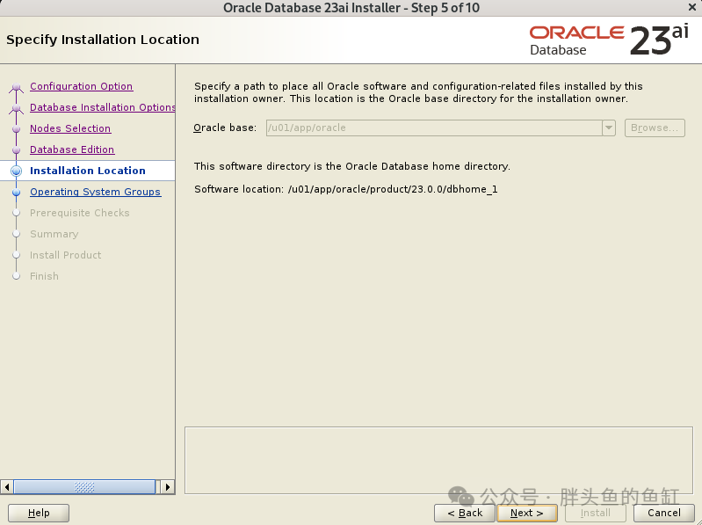Viewport: 702px width, 525px height.
Task: Click the Summary step bullet icon
Action: (17, 234)
